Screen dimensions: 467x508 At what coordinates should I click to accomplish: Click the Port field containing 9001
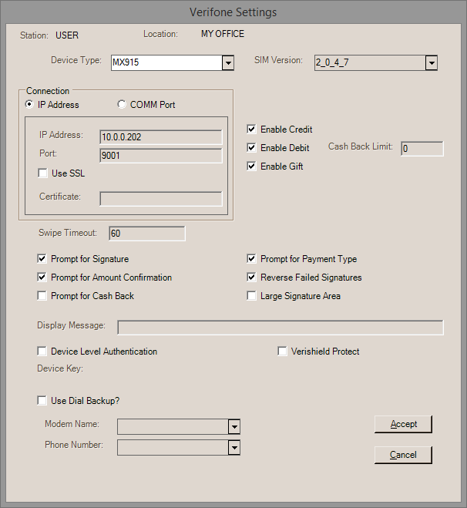[x=161, y=156]
